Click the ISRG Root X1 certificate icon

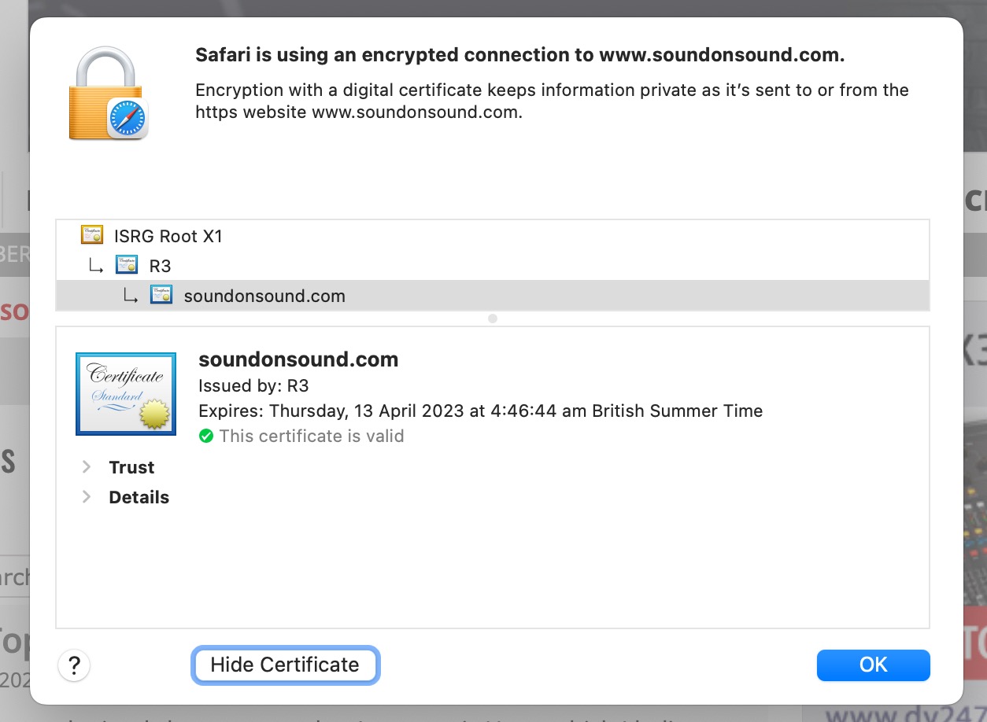(x=92, y=235)
